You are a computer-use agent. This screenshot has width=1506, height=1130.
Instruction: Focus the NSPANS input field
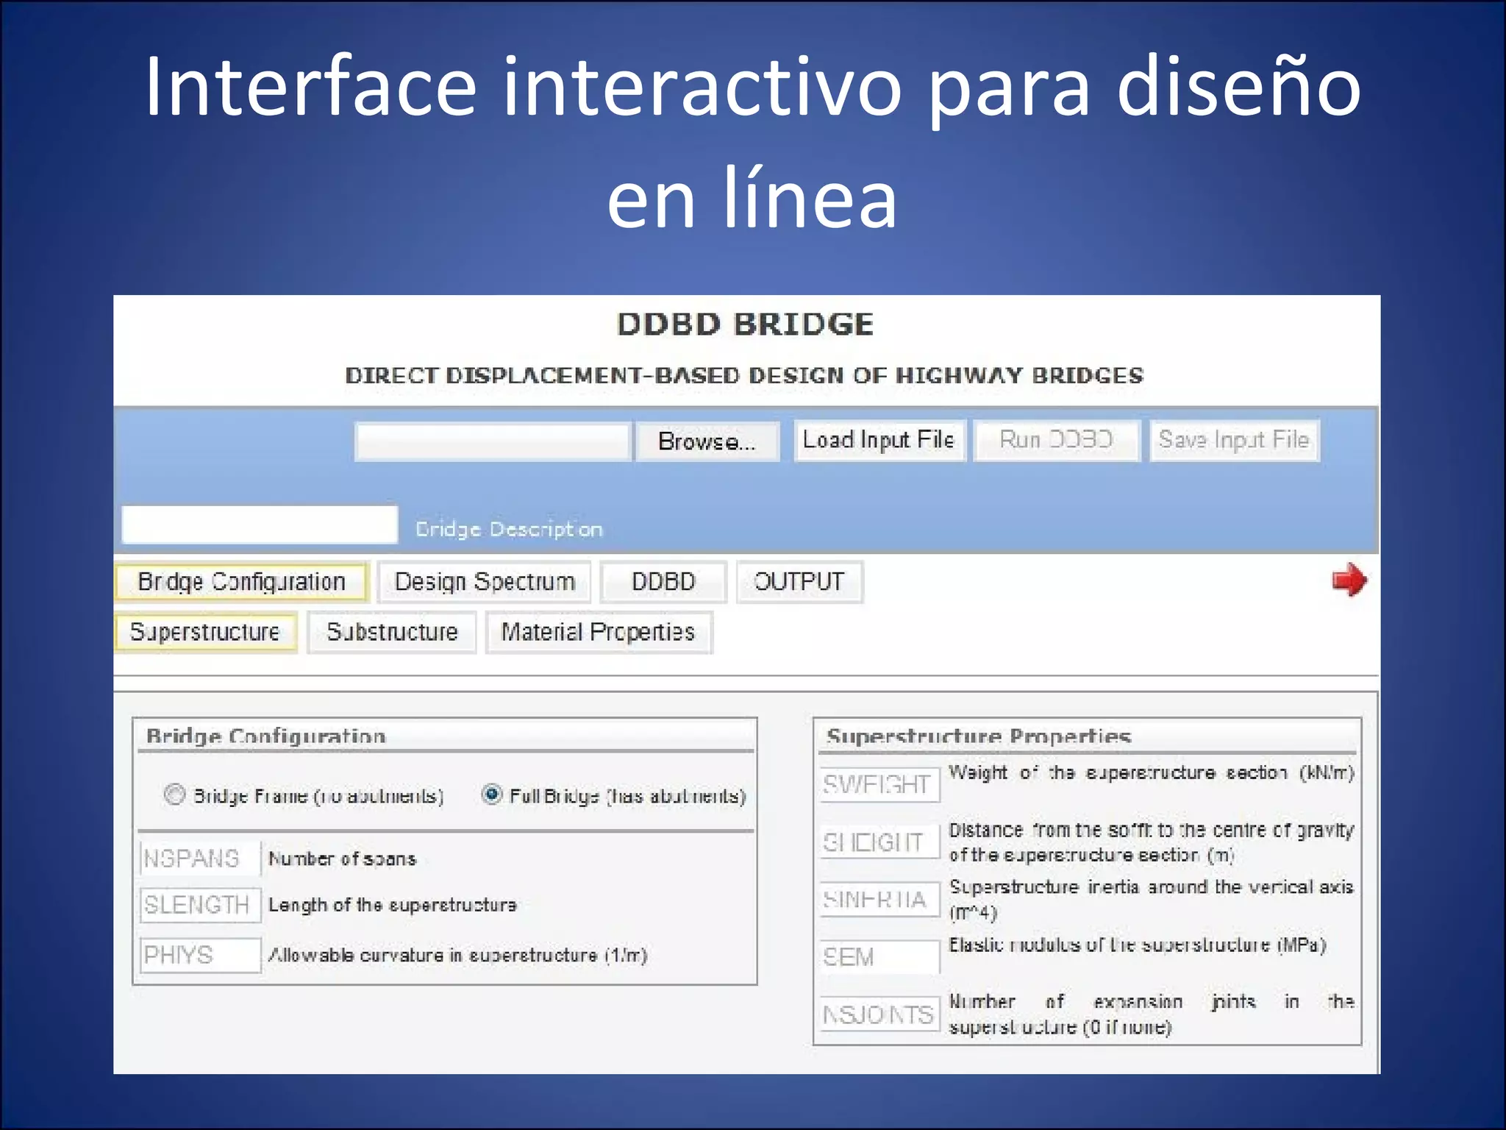click(x=200, y=859)
